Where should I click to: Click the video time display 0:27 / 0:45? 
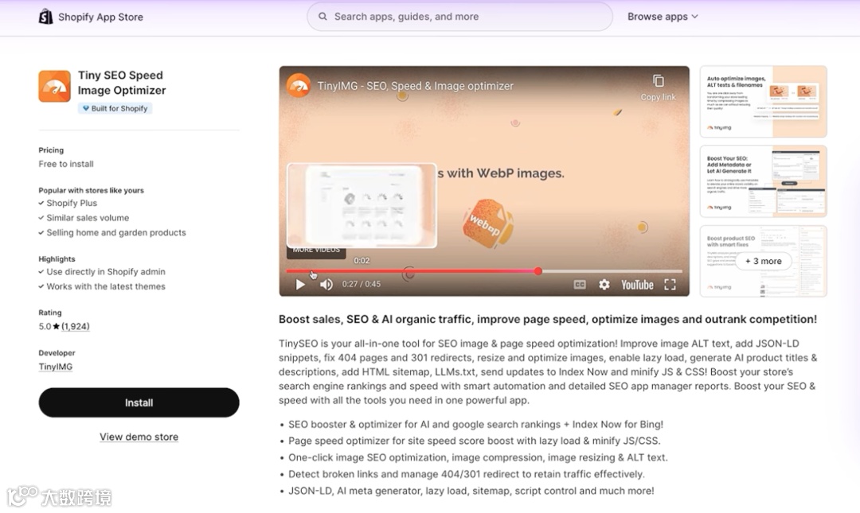coord(362,284)
